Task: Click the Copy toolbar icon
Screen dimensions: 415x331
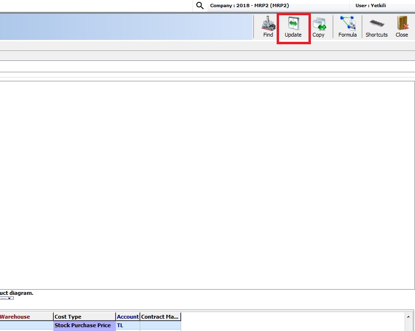Action: click(318, 27)
